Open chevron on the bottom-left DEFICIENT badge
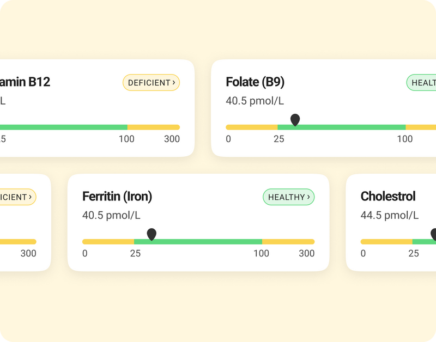Image resolution: width=436 pixels, height=342 pixels. pos(31,197)
